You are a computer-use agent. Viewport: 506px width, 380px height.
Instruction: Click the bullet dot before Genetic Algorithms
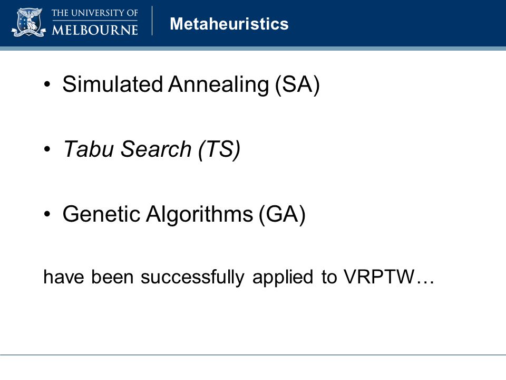tap(47, 214)
